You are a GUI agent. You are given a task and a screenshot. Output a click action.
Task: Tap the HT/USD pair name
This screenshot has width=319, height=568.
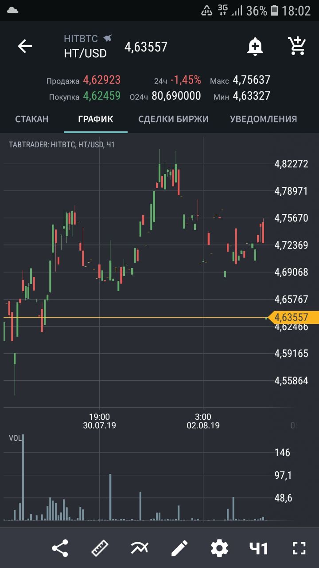86,53
